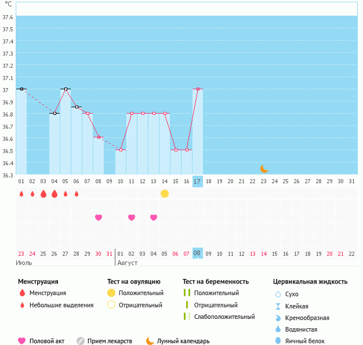Click the moon icon on day 23
363x345 pixels.
pos(264,169)
